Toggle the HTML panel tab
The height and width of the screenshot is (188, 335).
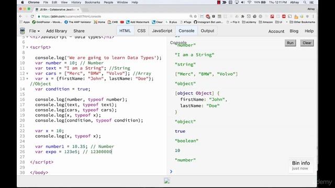tap(125, 31)
